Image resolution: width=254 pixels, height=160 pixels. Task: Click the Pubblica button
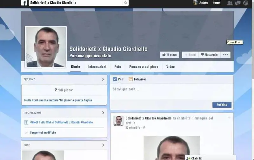pyautogui.click(x=222, y=105)
